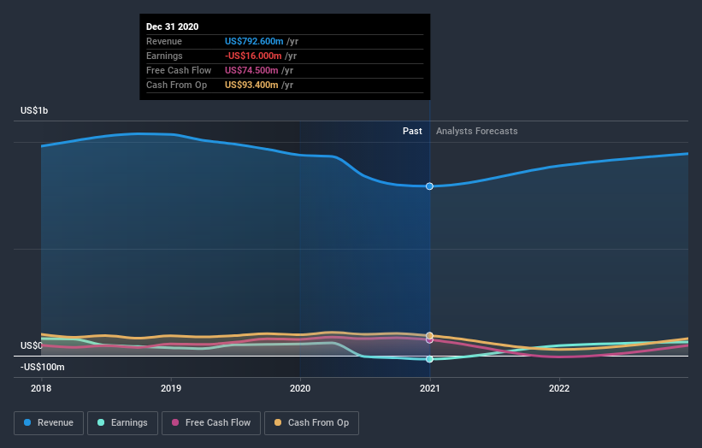Click the Free Cash Flow tooltip row label
Screen dimensions: 702x448
click(179, 70)
